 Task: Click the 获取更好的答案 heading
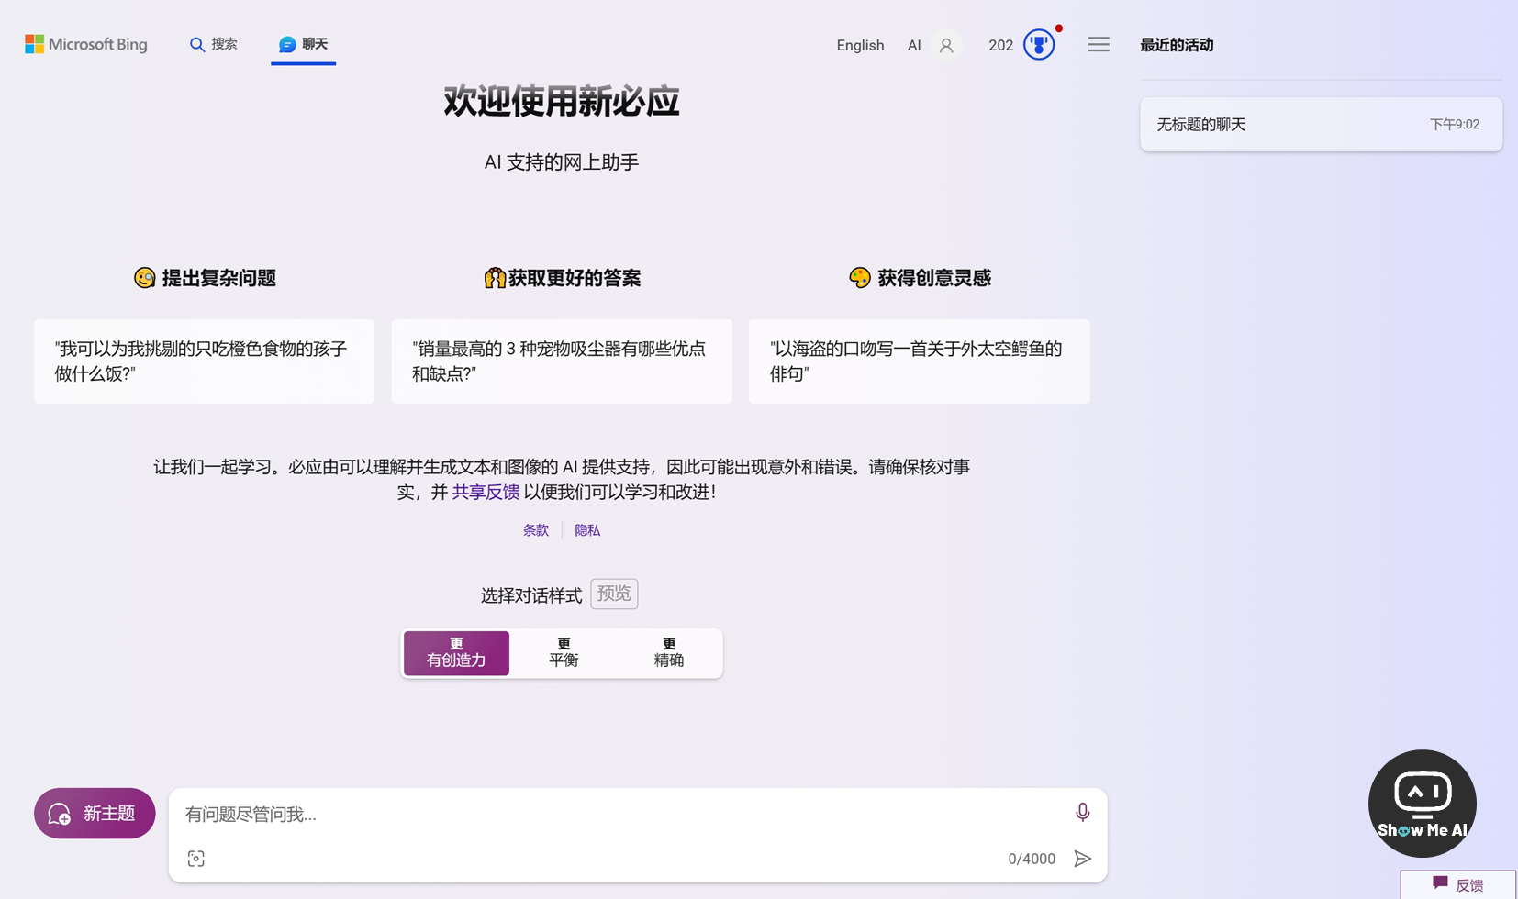click(575, 278)
